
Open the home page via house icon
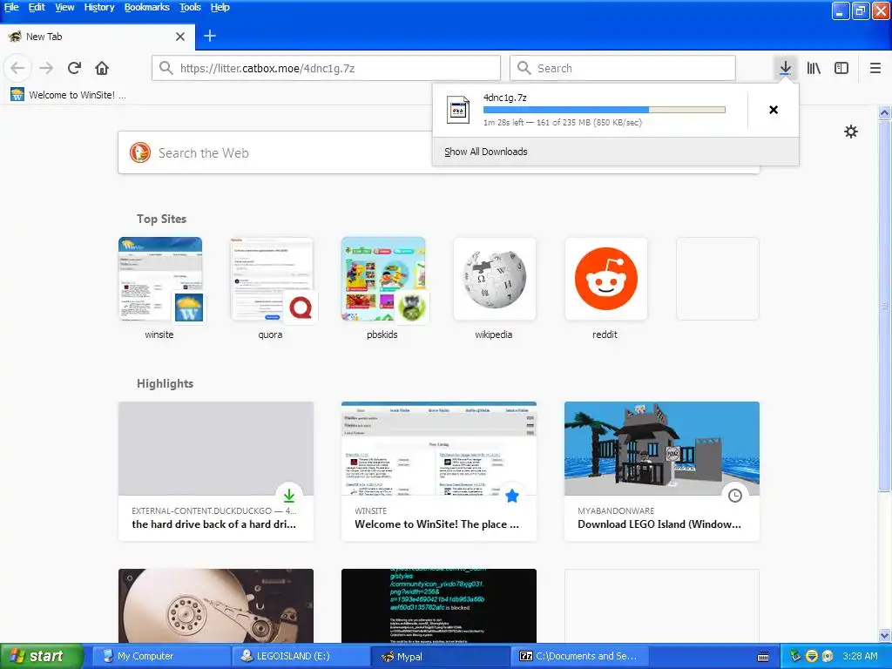(x=102, y=68)
